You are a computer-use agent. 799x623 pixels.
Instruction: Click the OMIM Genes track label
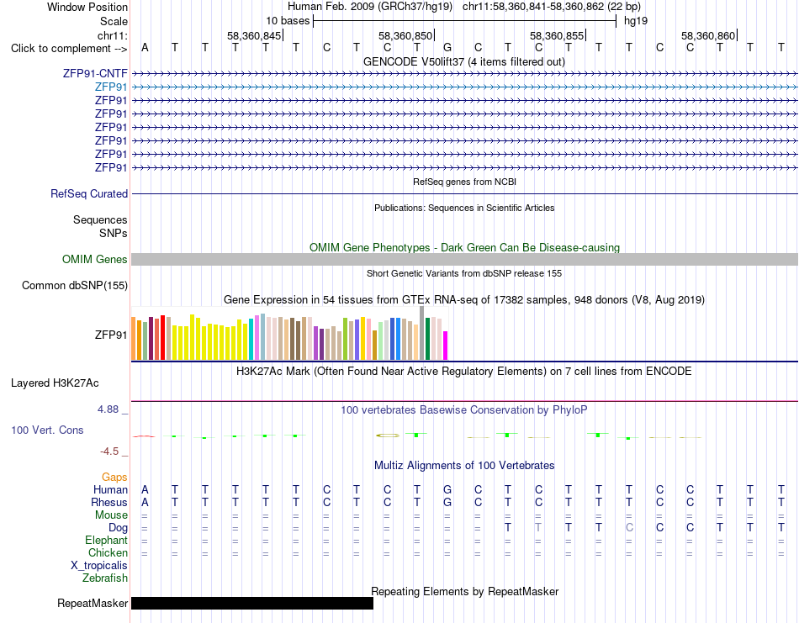click(94, 259)
